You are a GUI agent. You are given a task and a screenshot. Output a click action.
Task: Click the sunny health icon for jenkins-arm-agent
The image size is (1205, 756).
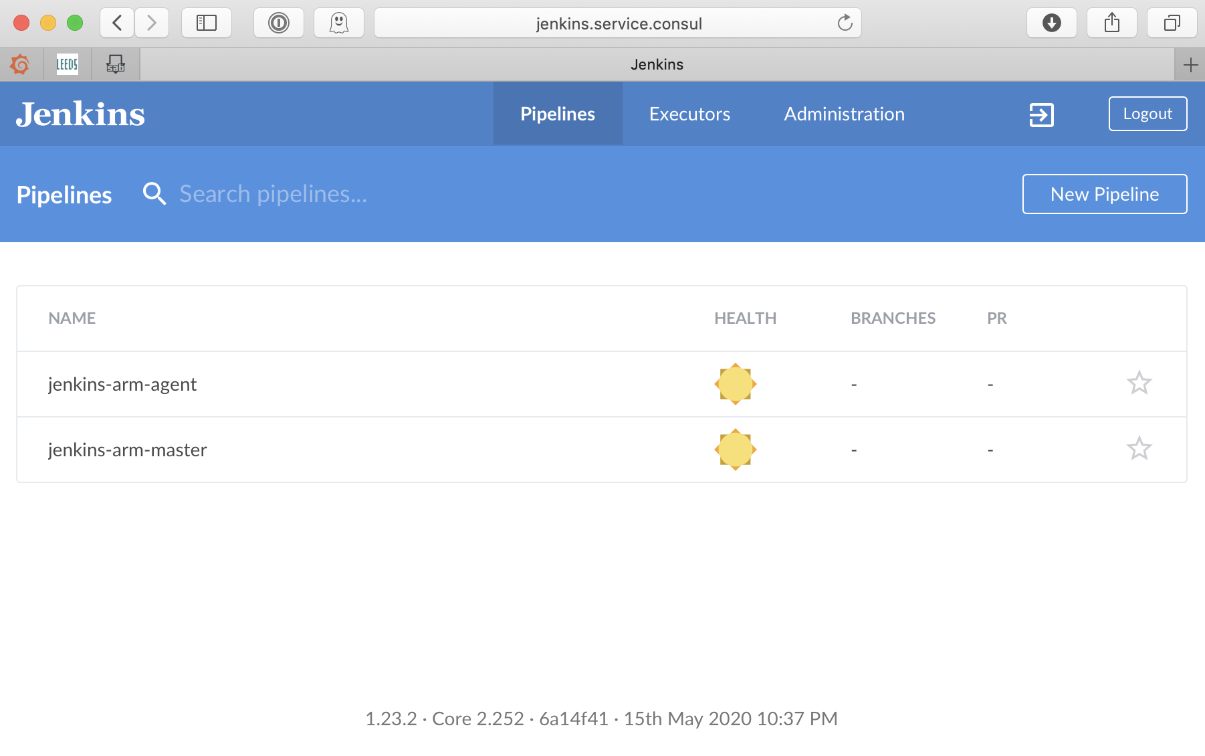(x=735, y=384)
